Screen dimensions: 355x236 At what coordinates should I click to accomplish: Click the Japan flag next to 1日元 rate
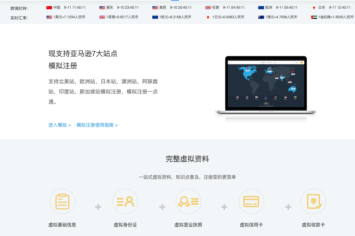(208, 17)
